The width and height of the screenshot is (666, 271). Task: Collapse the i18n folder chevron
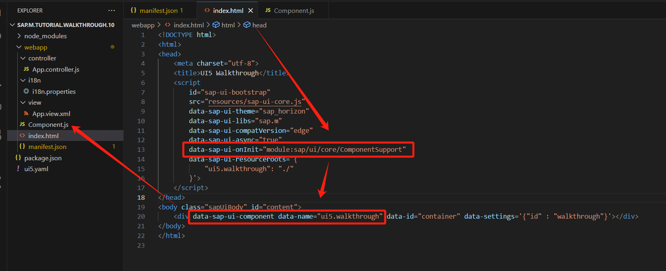tap(23, 80)
